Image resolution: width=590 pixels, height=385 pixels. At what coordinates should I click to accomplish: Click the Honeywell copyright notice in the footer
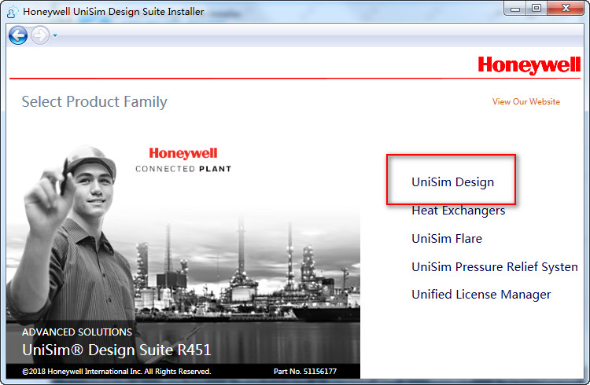click(x=116, y=372)
